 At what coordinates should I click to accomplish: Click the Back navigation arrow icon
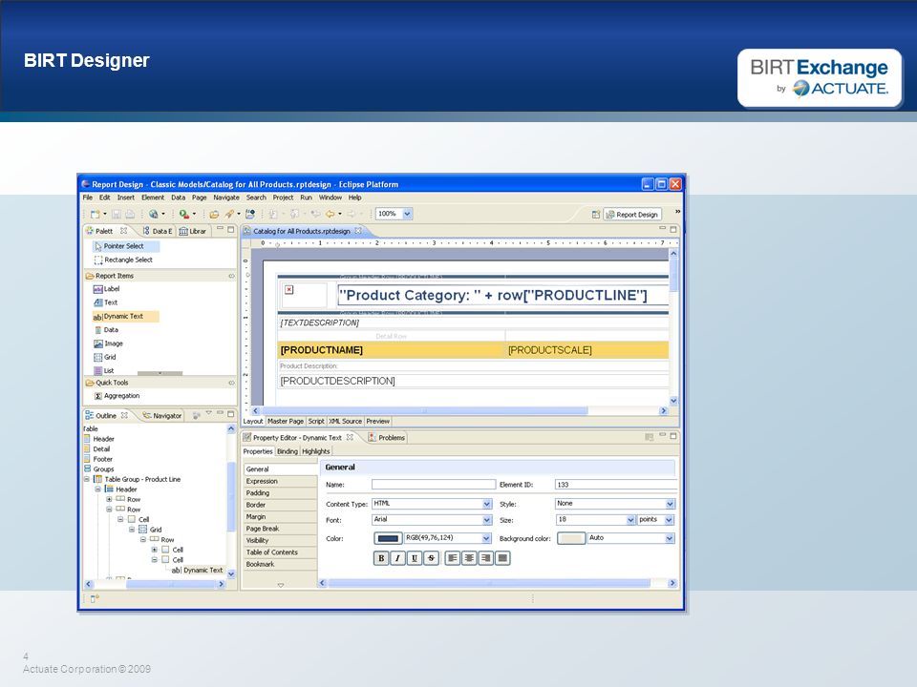click(x=331, y=215)
